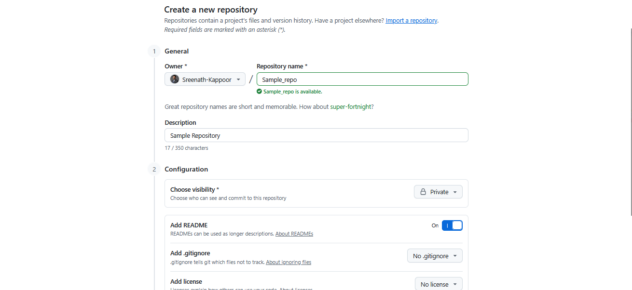Toggle the Add README switch off
The height and width of the screenshot is (290, 632).
(452, 225)
